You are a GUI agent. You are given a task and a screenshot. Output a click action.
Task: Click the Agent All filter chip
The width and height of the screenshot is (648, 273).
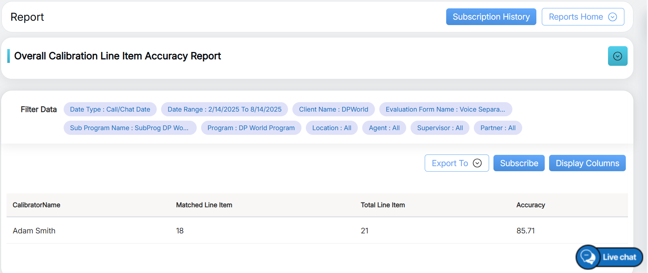coord(384,128)
